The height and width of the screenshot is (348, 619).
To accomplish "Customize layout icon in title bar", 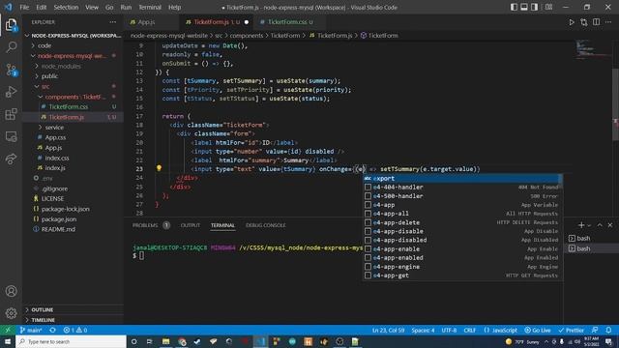I will 548,7.
